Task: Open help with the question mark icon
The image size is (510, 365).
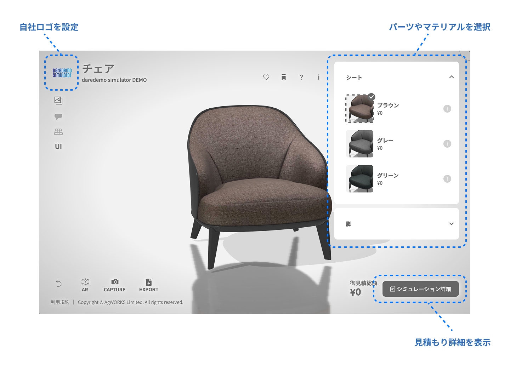Action: [x=301, y=77]
